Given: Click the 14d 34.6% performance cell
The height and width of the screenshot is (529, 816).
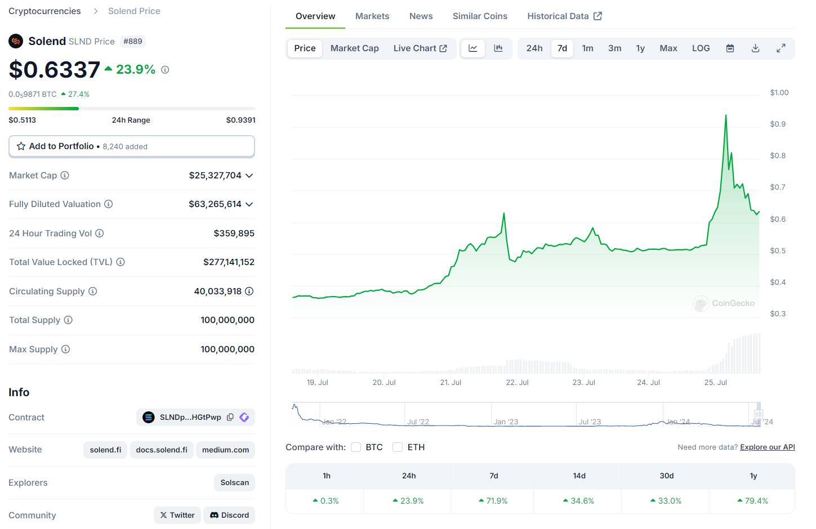Looking at the screenshot, I should 579,501.
